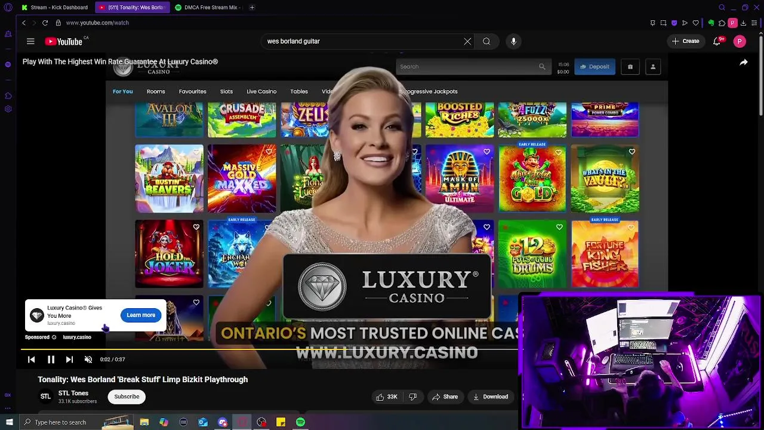Seek along the video progress bar
Image resolution: width=764 pixels, height=430 pixels.
[269, 349]
